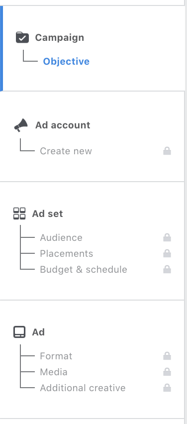Image resolution: width=187 pixels, height=424 pixels.
Task: Click the Ad set grid icon
Action: (19, 213)
